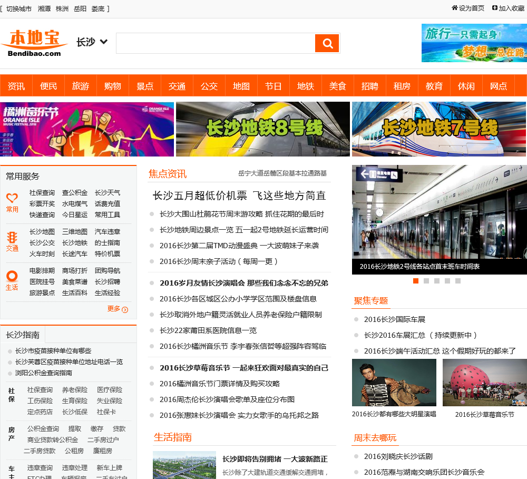Click the 本地宝 Bendibao.com logo
This screenshot has height=479, width=527.
(34, 43)
